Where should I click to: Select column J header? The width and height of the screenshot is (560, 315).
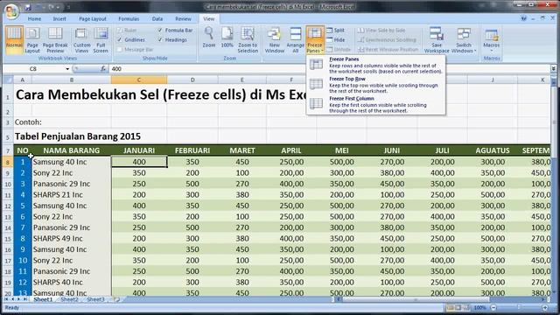pos(492,80)
